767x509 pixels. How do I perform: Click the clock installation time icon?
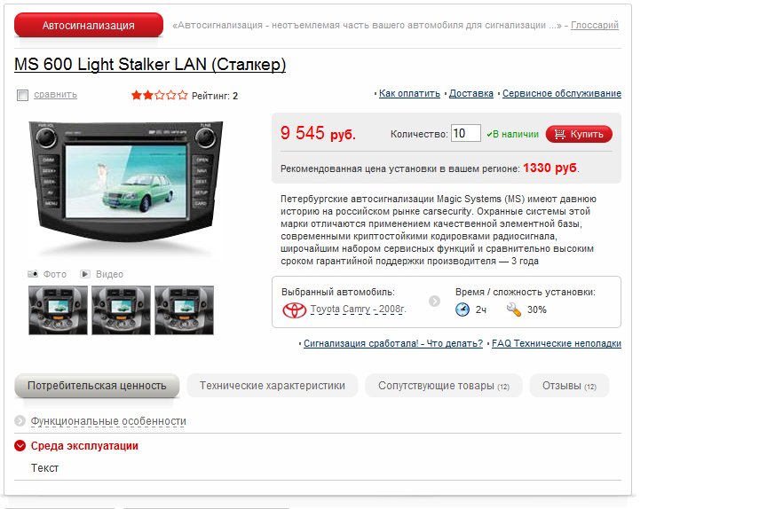[x=463, y=309]
